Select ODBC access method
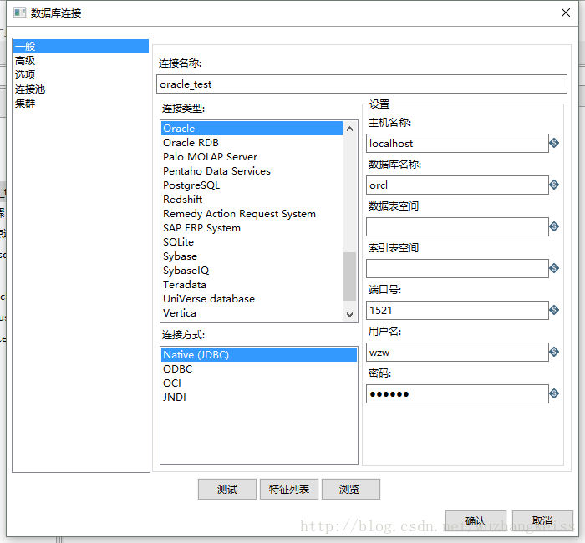585x543 pixels. click(x=259, y=369)
